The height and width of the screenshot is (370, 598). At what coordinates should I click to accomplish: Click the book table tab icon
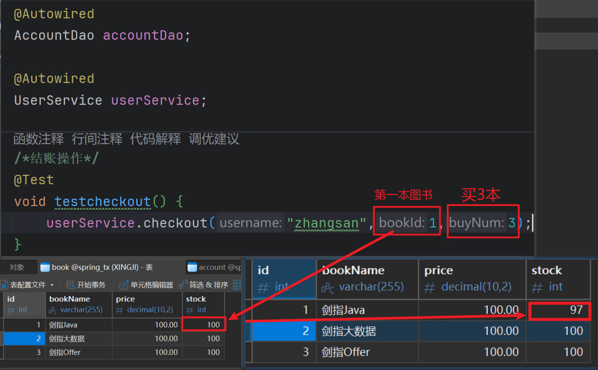pos(45,267)
